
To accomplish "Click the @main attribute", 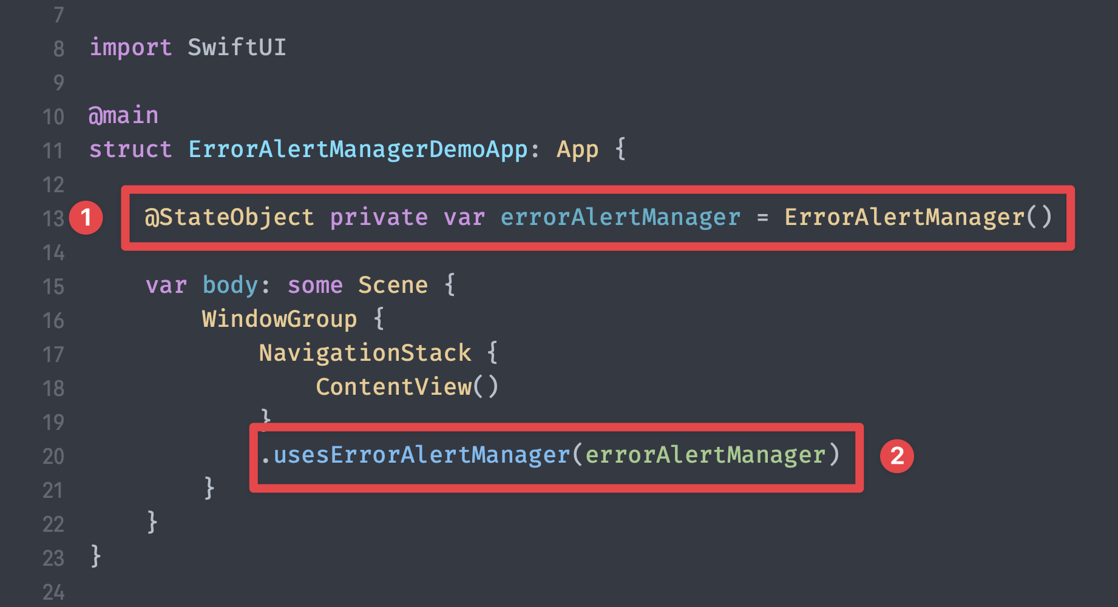I will (124, 115).
